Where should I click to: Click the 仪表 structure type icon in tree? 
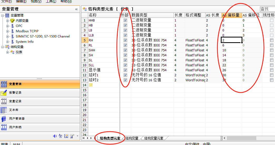(12, 52)
